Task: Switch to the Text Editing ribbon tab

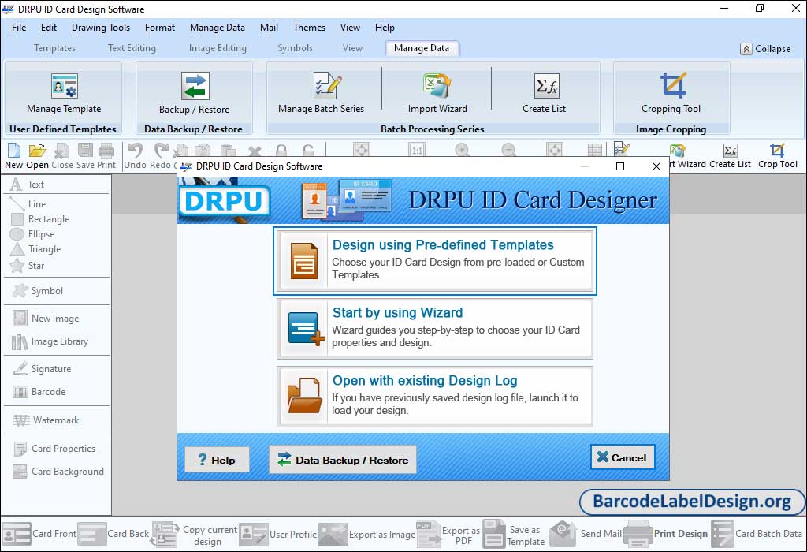Action: 132,48
